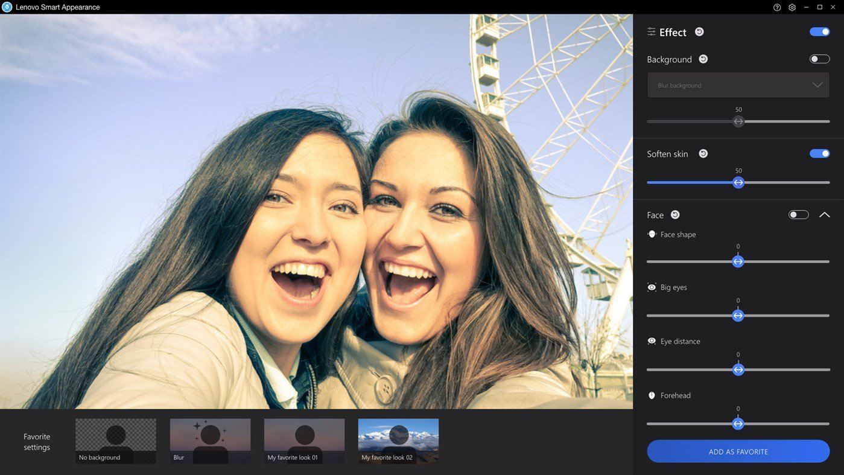Viewport: 844px width, 475px height.
Task: Open the Blur background dropdown
Action: (738, 85)
